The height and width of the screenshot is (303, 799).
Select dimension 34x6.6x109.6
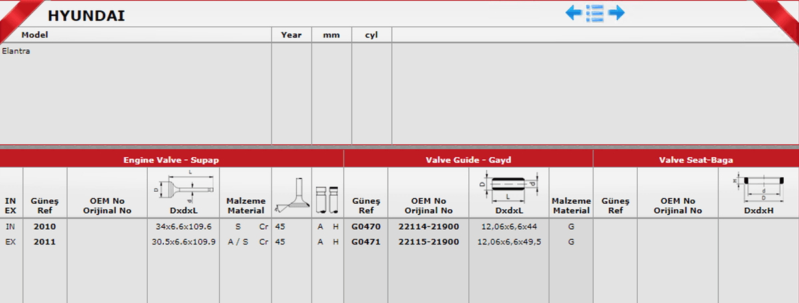click(x=183, y=226)
